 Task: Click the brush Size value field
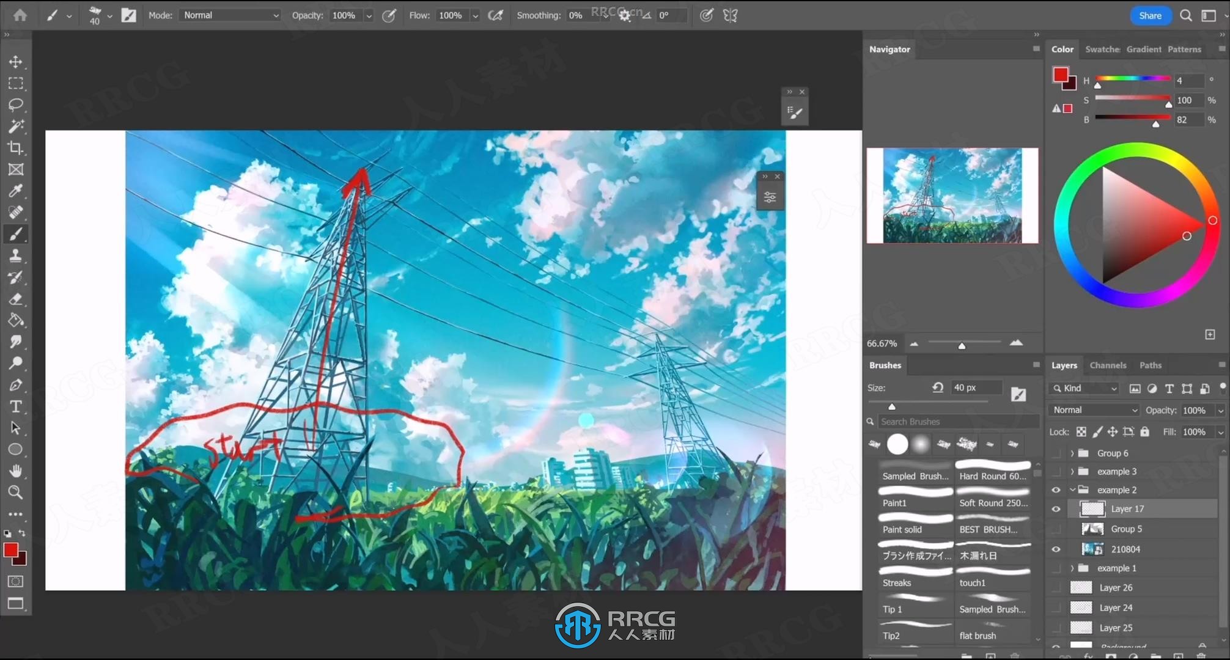coord(976,388)
